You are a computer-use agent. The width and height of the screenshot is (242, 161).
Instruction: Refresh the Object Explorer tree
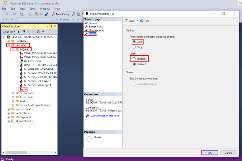tap(38, 32)
